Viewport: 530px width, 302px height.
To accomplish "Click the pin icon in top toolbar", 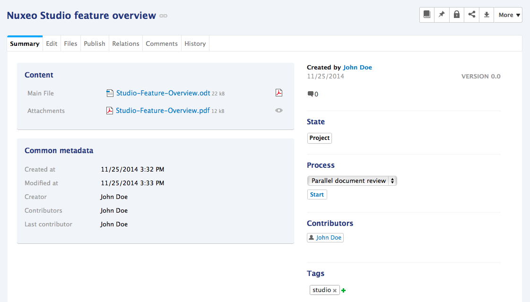I will pos(442,15).
